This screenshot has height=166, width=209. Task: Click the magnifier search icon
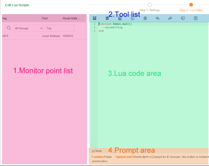click(x=9, y=28)
